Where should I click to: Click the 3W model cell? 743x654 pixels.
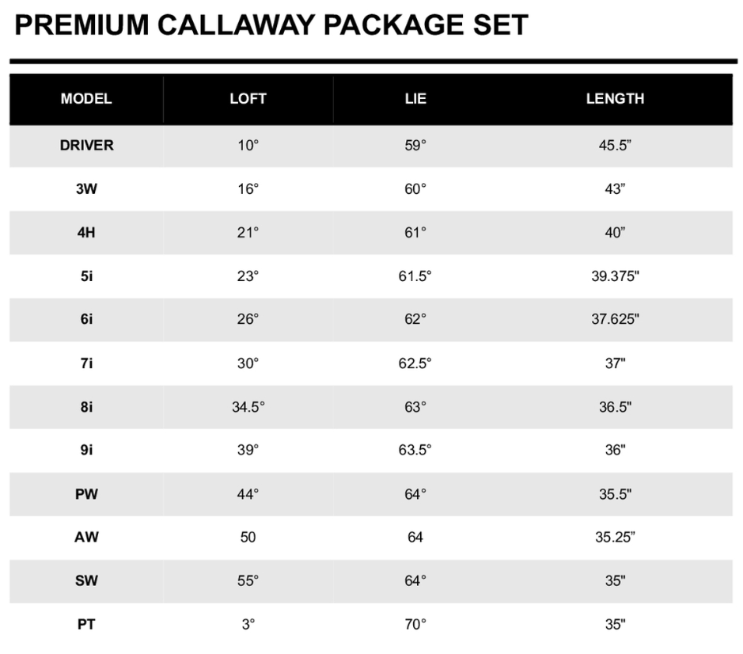click(x=86, y=189)
